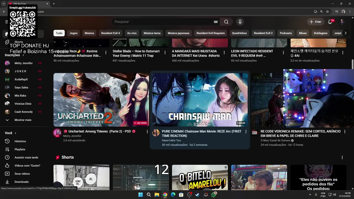Screen dimensions: 354x199
Task: Select the Resident Evil 2 chip
Action: click(263, 33)
